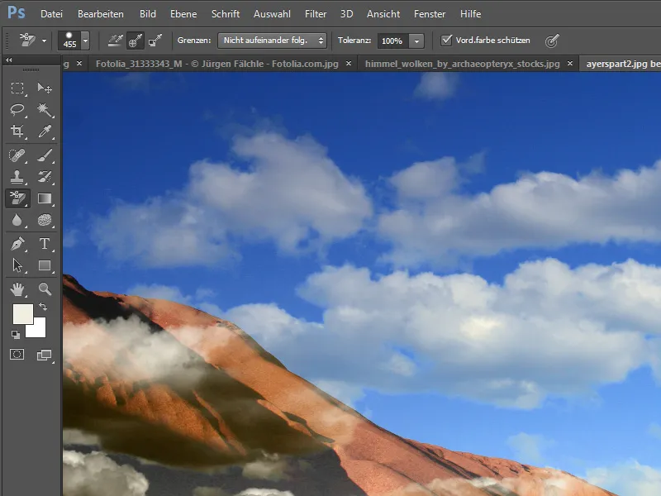Open the Datei menu
Screen dimensions: 661x496
point(51,14)
